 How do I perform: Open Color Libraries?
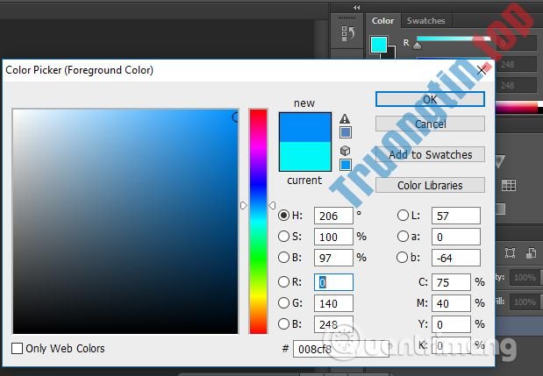click(x=430, y=185)
